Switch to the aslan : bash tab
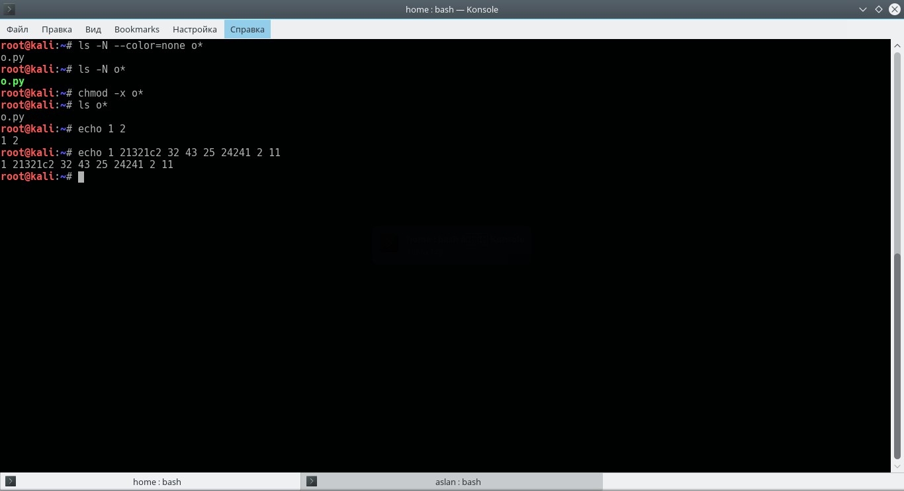Image resolution: width=904 pixels, height=491 pixels. point(452,482)
